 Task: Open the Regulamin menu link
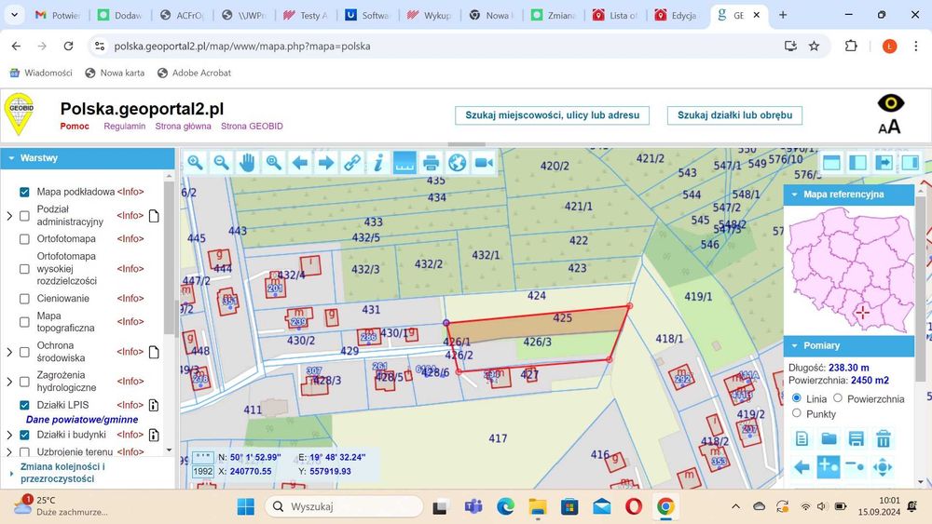point(124,127)
